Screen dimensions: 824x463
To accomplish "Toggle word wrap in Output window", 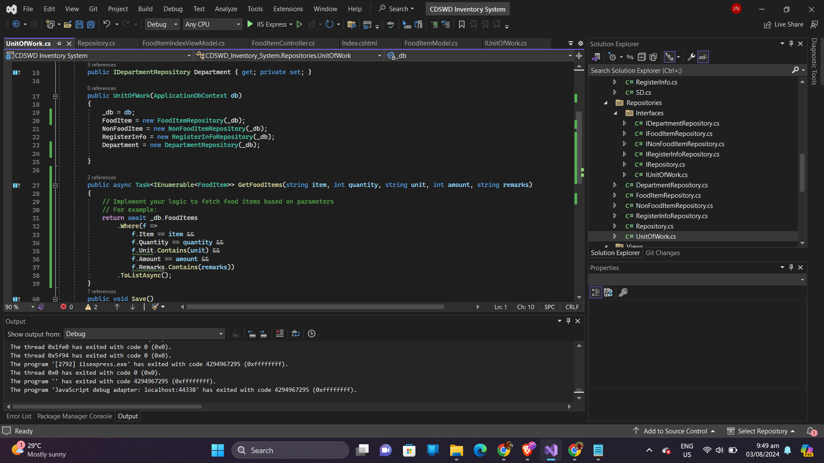I will point(296,334).
